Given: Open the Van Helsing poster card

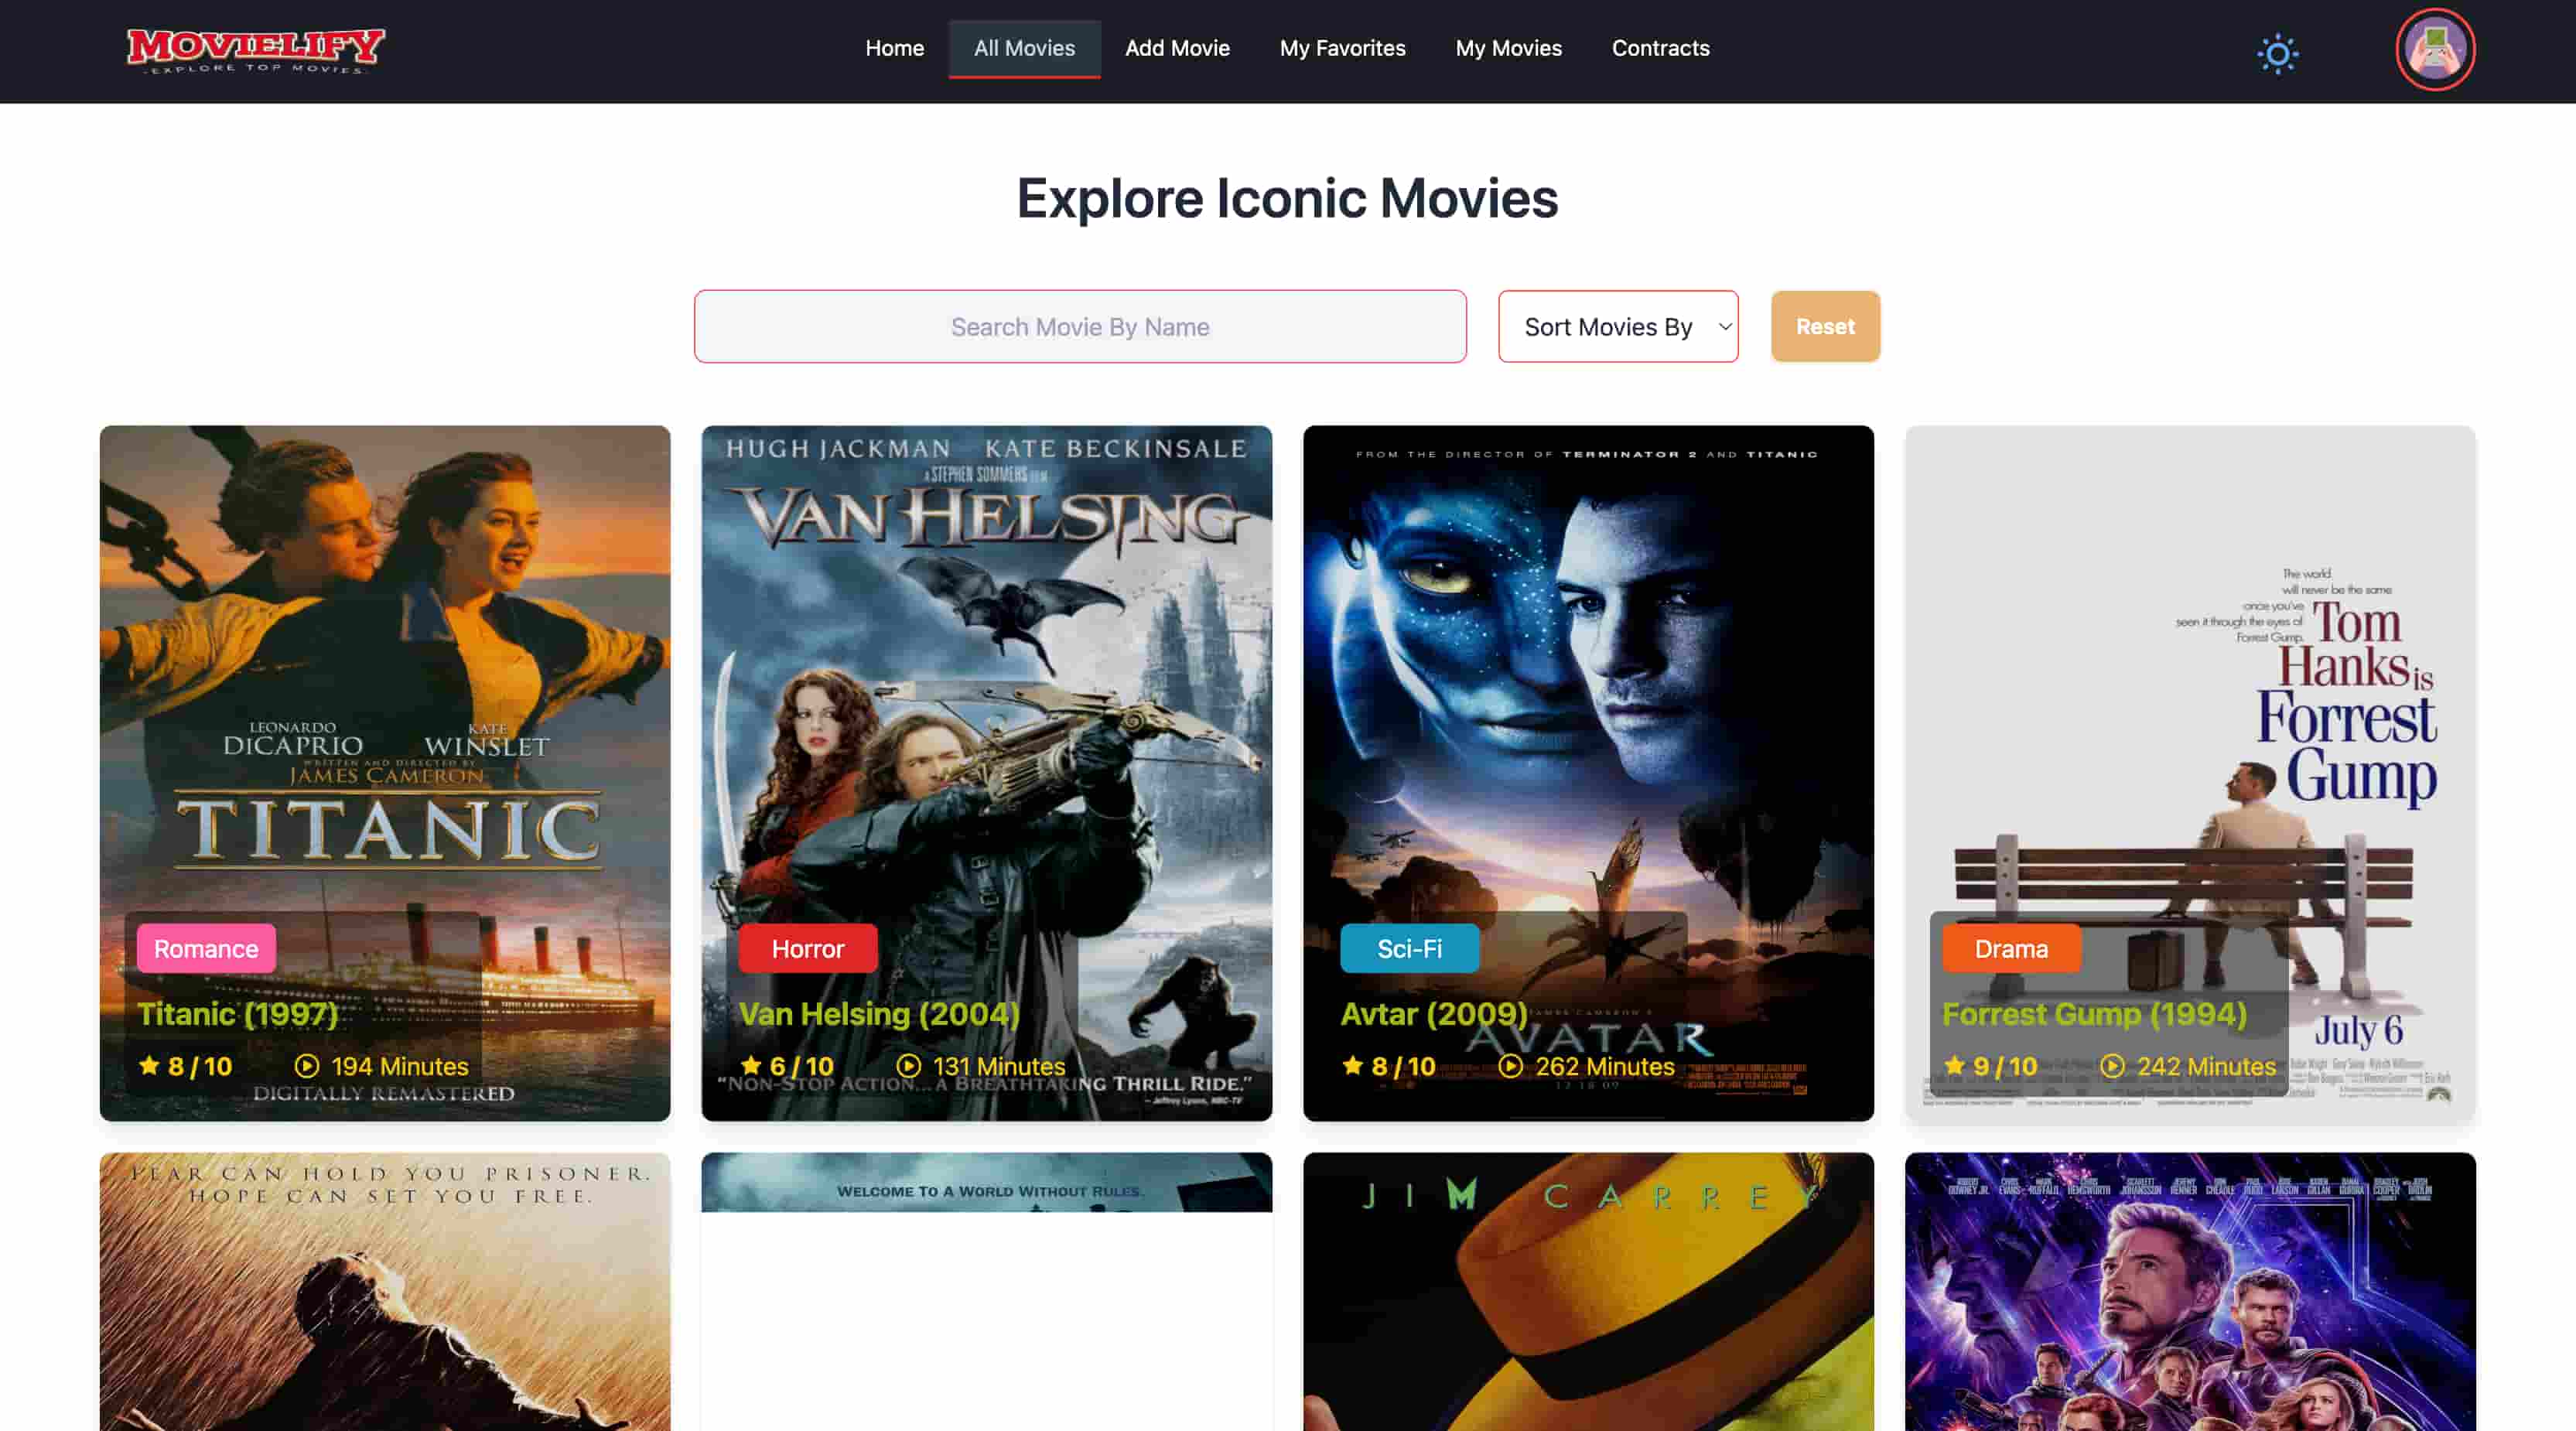Looking at the screenshot, I should 986,772.
